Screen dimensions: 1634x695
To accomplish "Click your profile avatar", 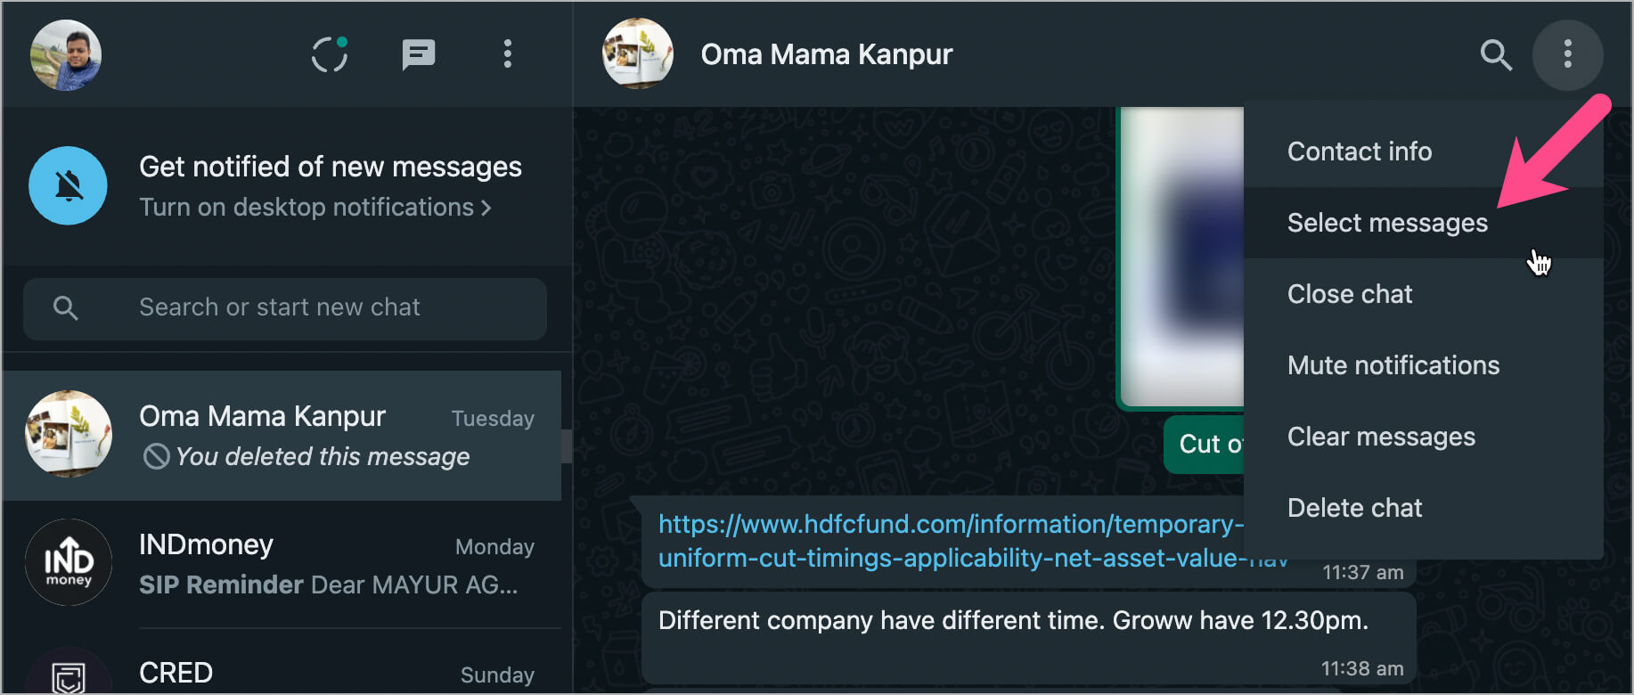I will [x=66, y=55].
